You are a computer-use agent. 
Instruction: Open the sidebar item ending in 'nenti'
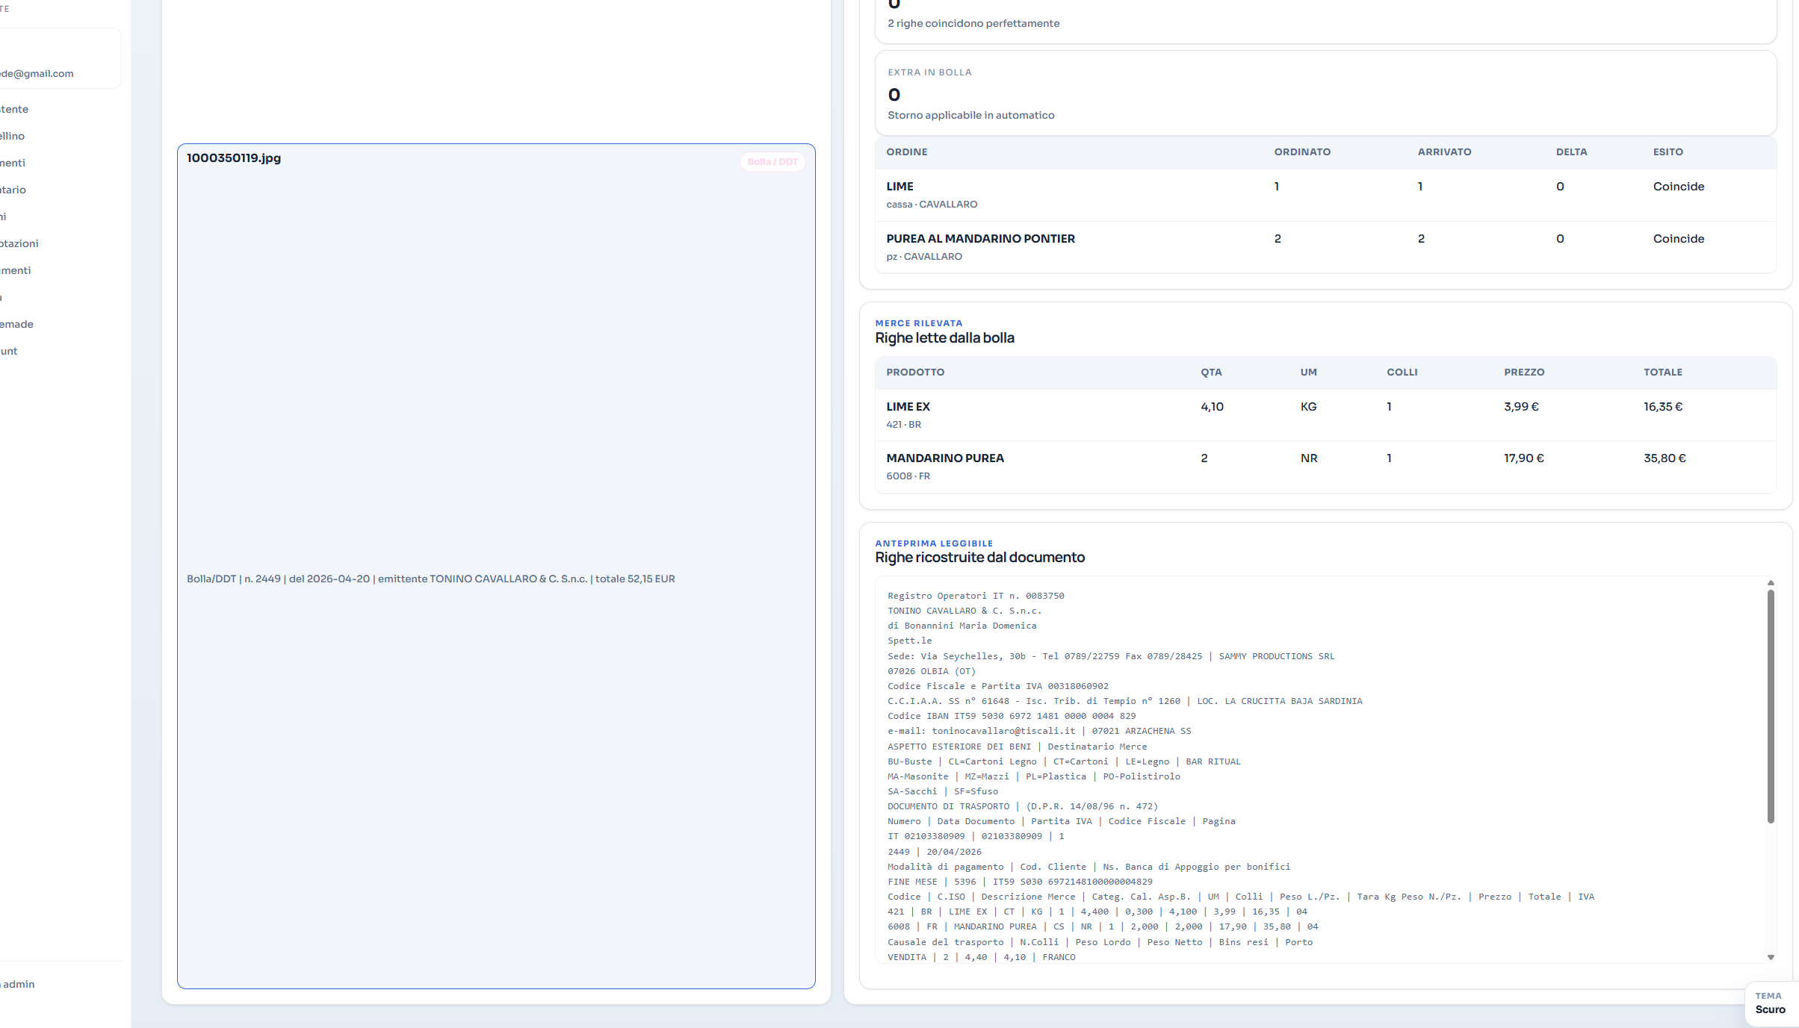point(13,163)
